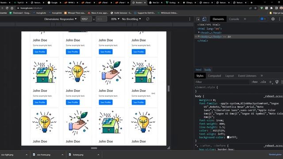This screenshot has height=159, width=283.
Task: Show more Styles sidebar tabs chevron
Action: click(x=262, y=76)
